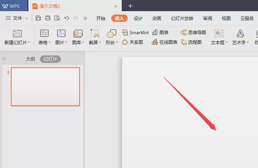This screenshot has height=168, width=258.
Task: Insert a SmartArt graphic
Action: pyautogui.click(x=135, y=32)
